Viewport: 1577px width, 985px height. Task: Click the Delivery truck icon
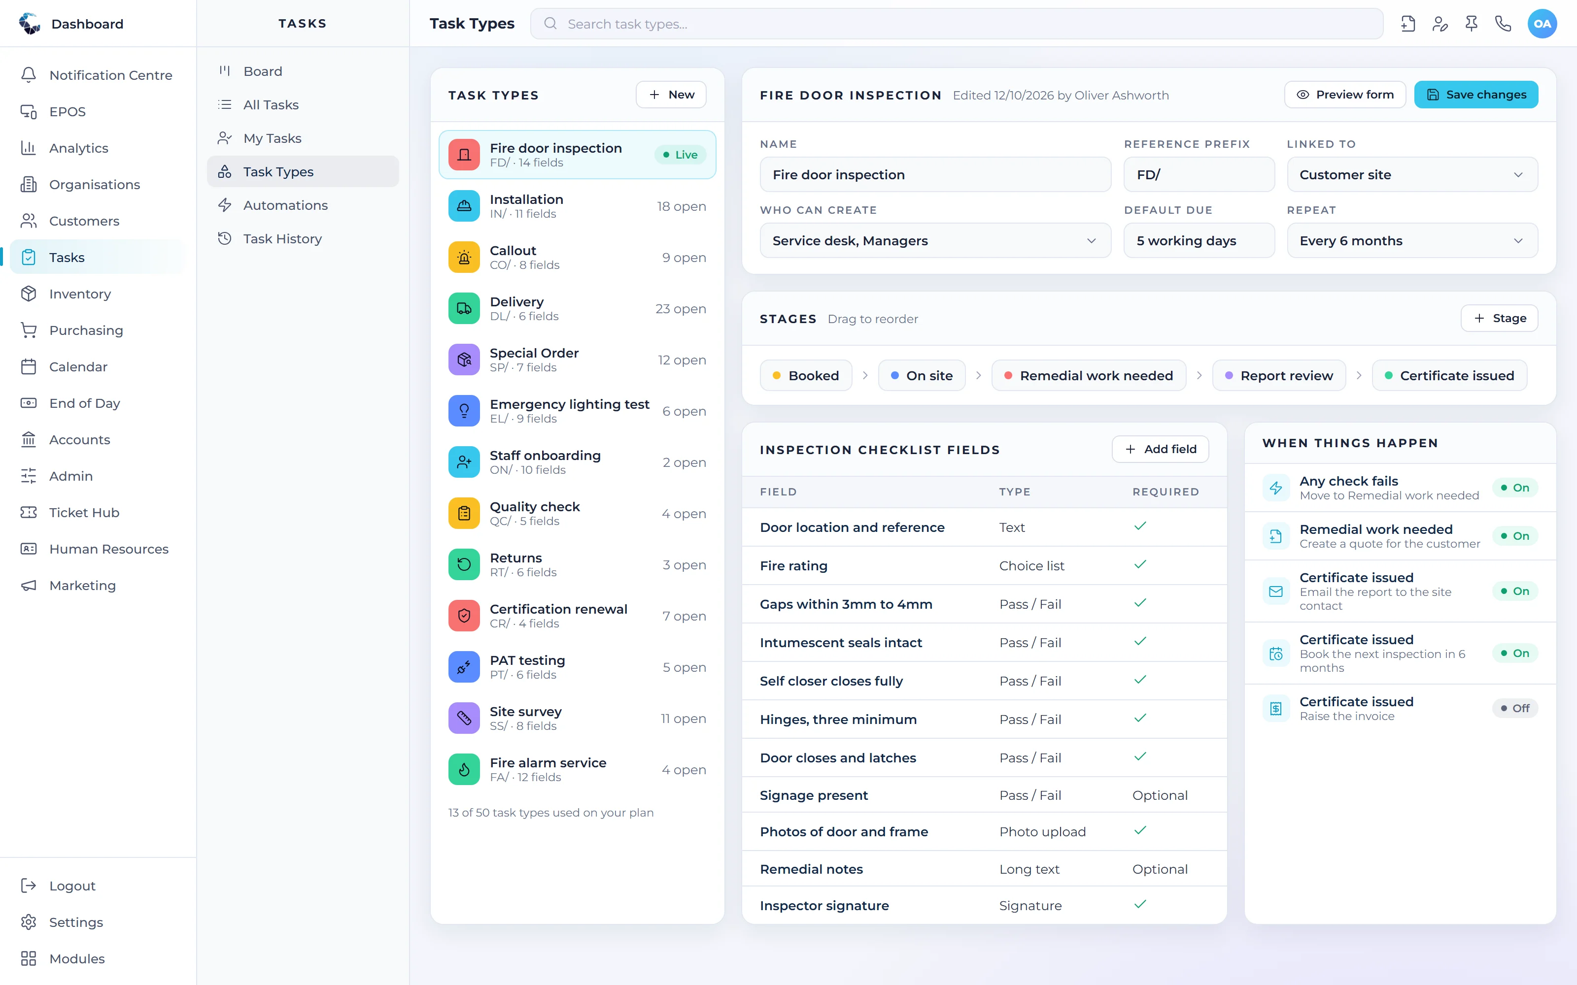point(464,309)
